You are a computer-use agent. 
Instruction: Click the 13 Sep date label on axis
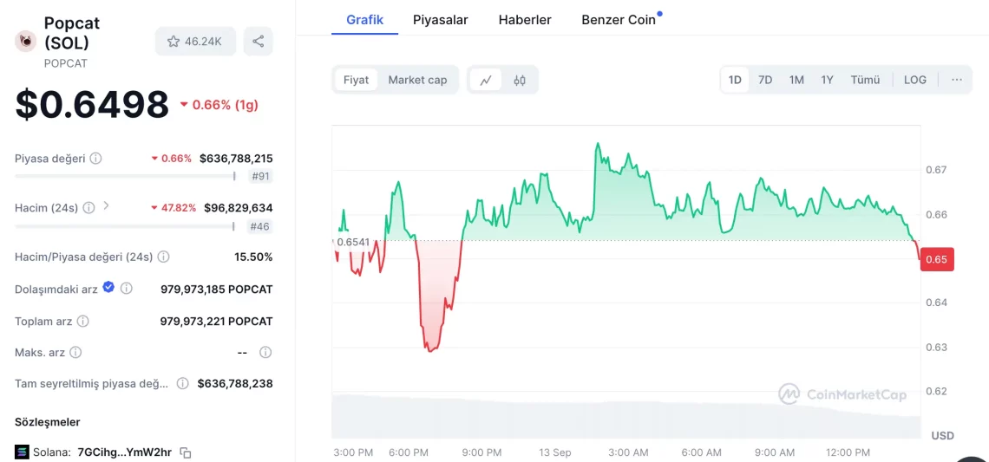[x=555, y=452]
